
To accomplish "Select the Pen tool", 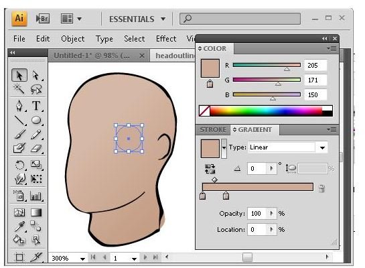I will [x=19, y=105].
